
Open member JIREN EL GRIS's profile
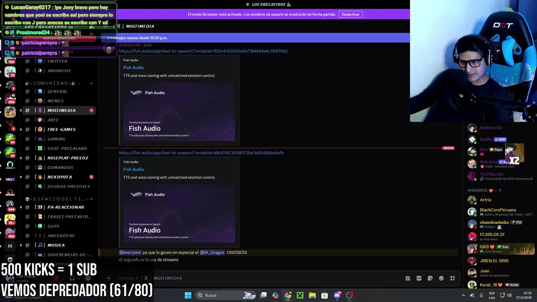click(x=500, y=261)
